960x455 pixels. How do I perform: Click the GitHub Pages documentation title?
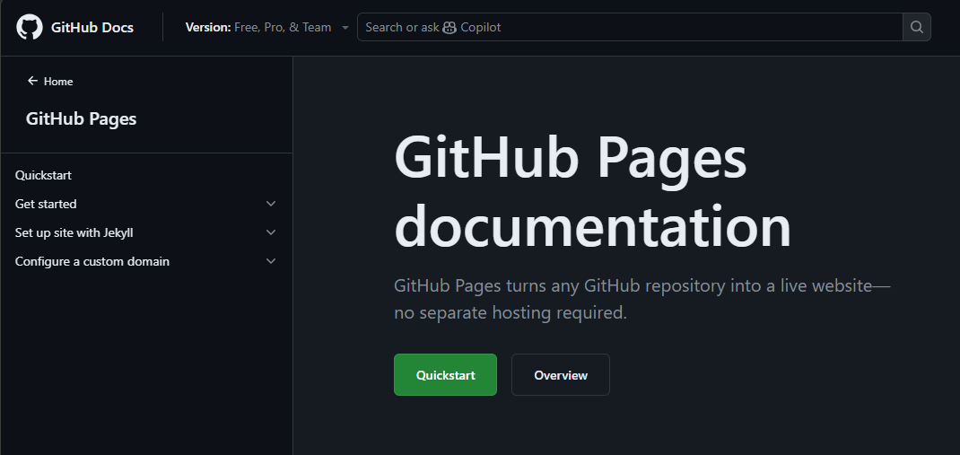pyautogui.click(x=593, y=192)
